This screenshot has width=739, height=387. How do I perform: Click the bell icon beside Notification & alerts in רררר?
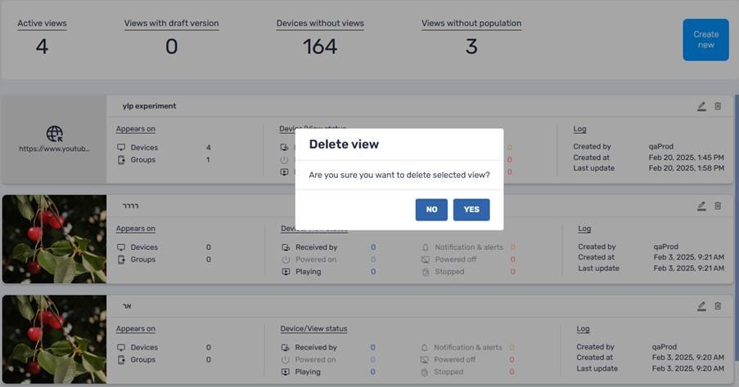pos(426,247)
